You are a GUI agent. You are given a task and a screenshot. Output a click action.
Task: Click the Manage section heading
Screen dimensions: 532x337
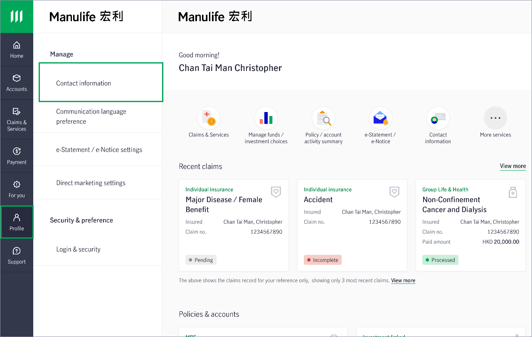tap(62, 54)
